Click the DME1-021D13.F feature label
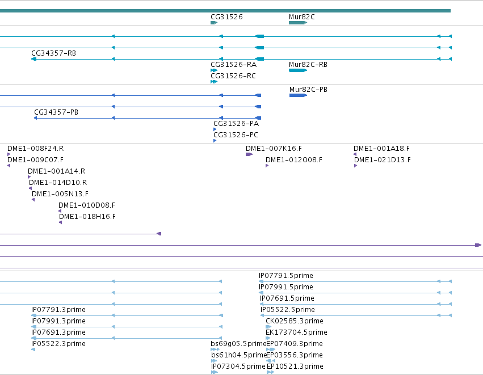This screenshot has width=483, height=375. (383, 160)
